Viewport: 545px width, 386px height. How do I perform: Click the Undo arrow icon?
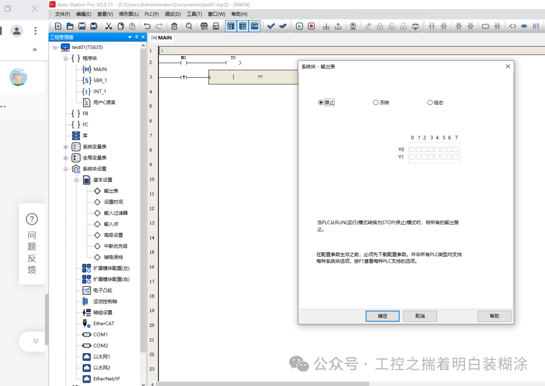[x=147, y=26]
